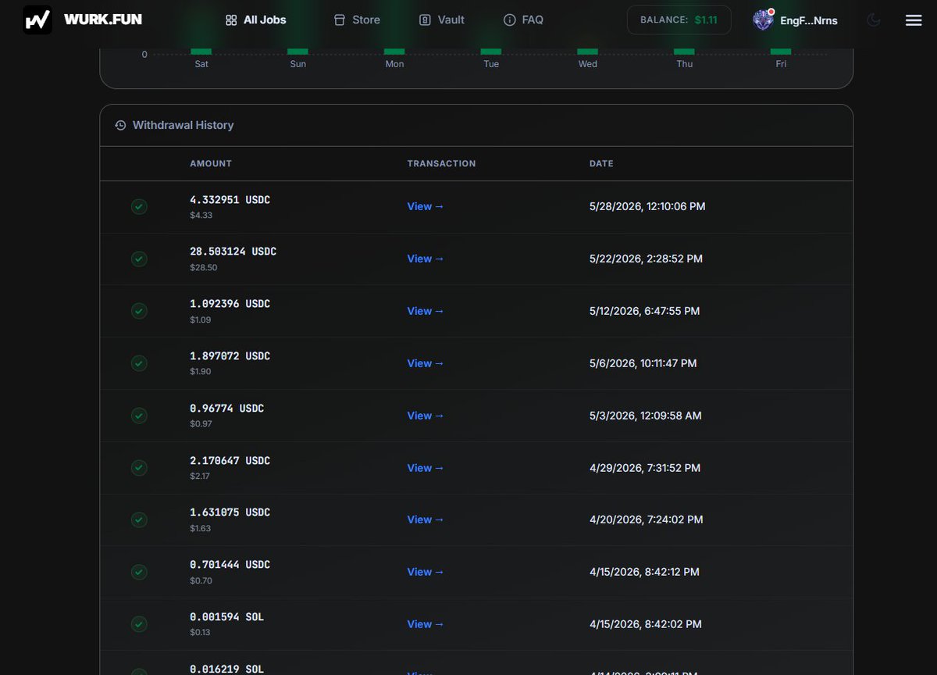Screen dimensions: 937x675
Task: Go to All Jobs tab
Action: pyautogui.click(x=255, y=20)
